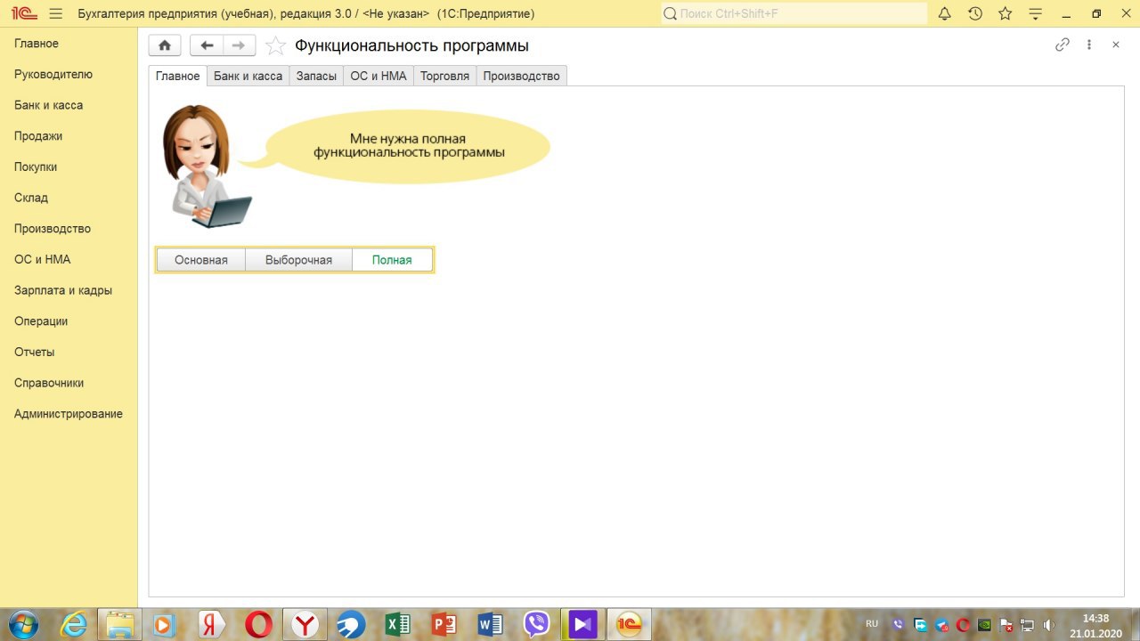Open File Explorer from taskbar
The width and height of the screenshot is (1140, 641).
(x=119, y=624)
